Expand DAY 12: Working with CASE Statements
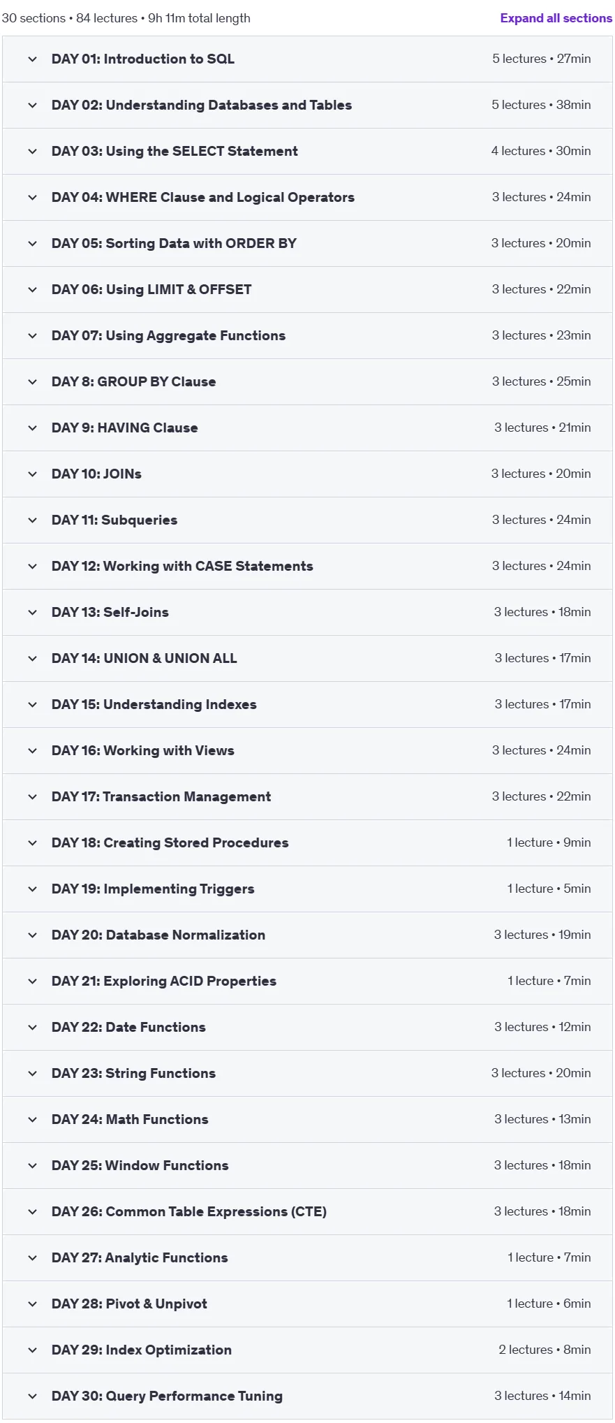Viewport: 615px width, 1423px height. (x=307, y=567)
